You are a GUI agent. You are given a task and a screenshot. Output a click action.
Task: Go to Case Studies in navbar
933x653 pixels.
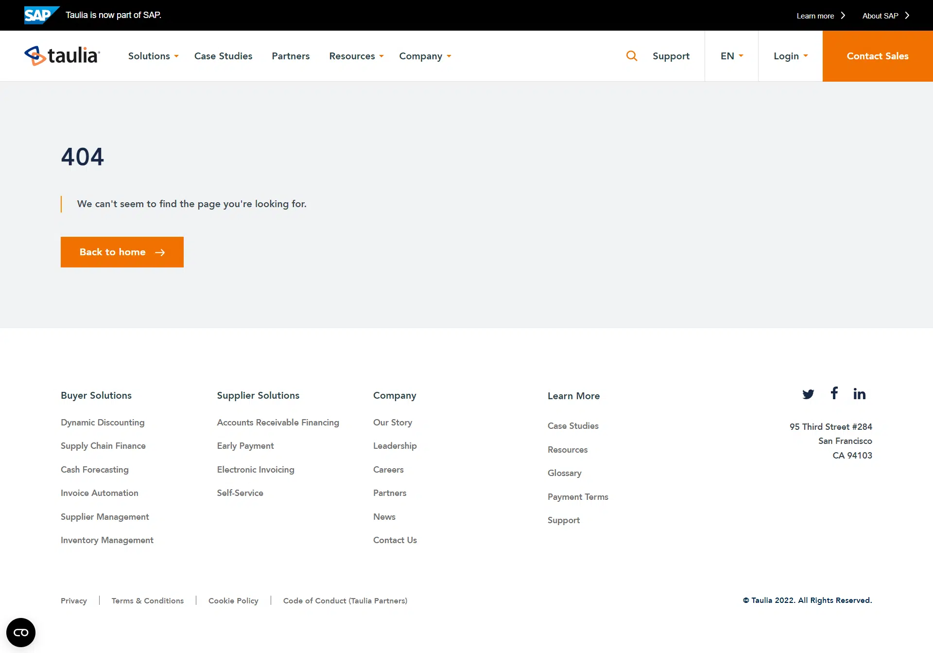click(x=223, y=56)
